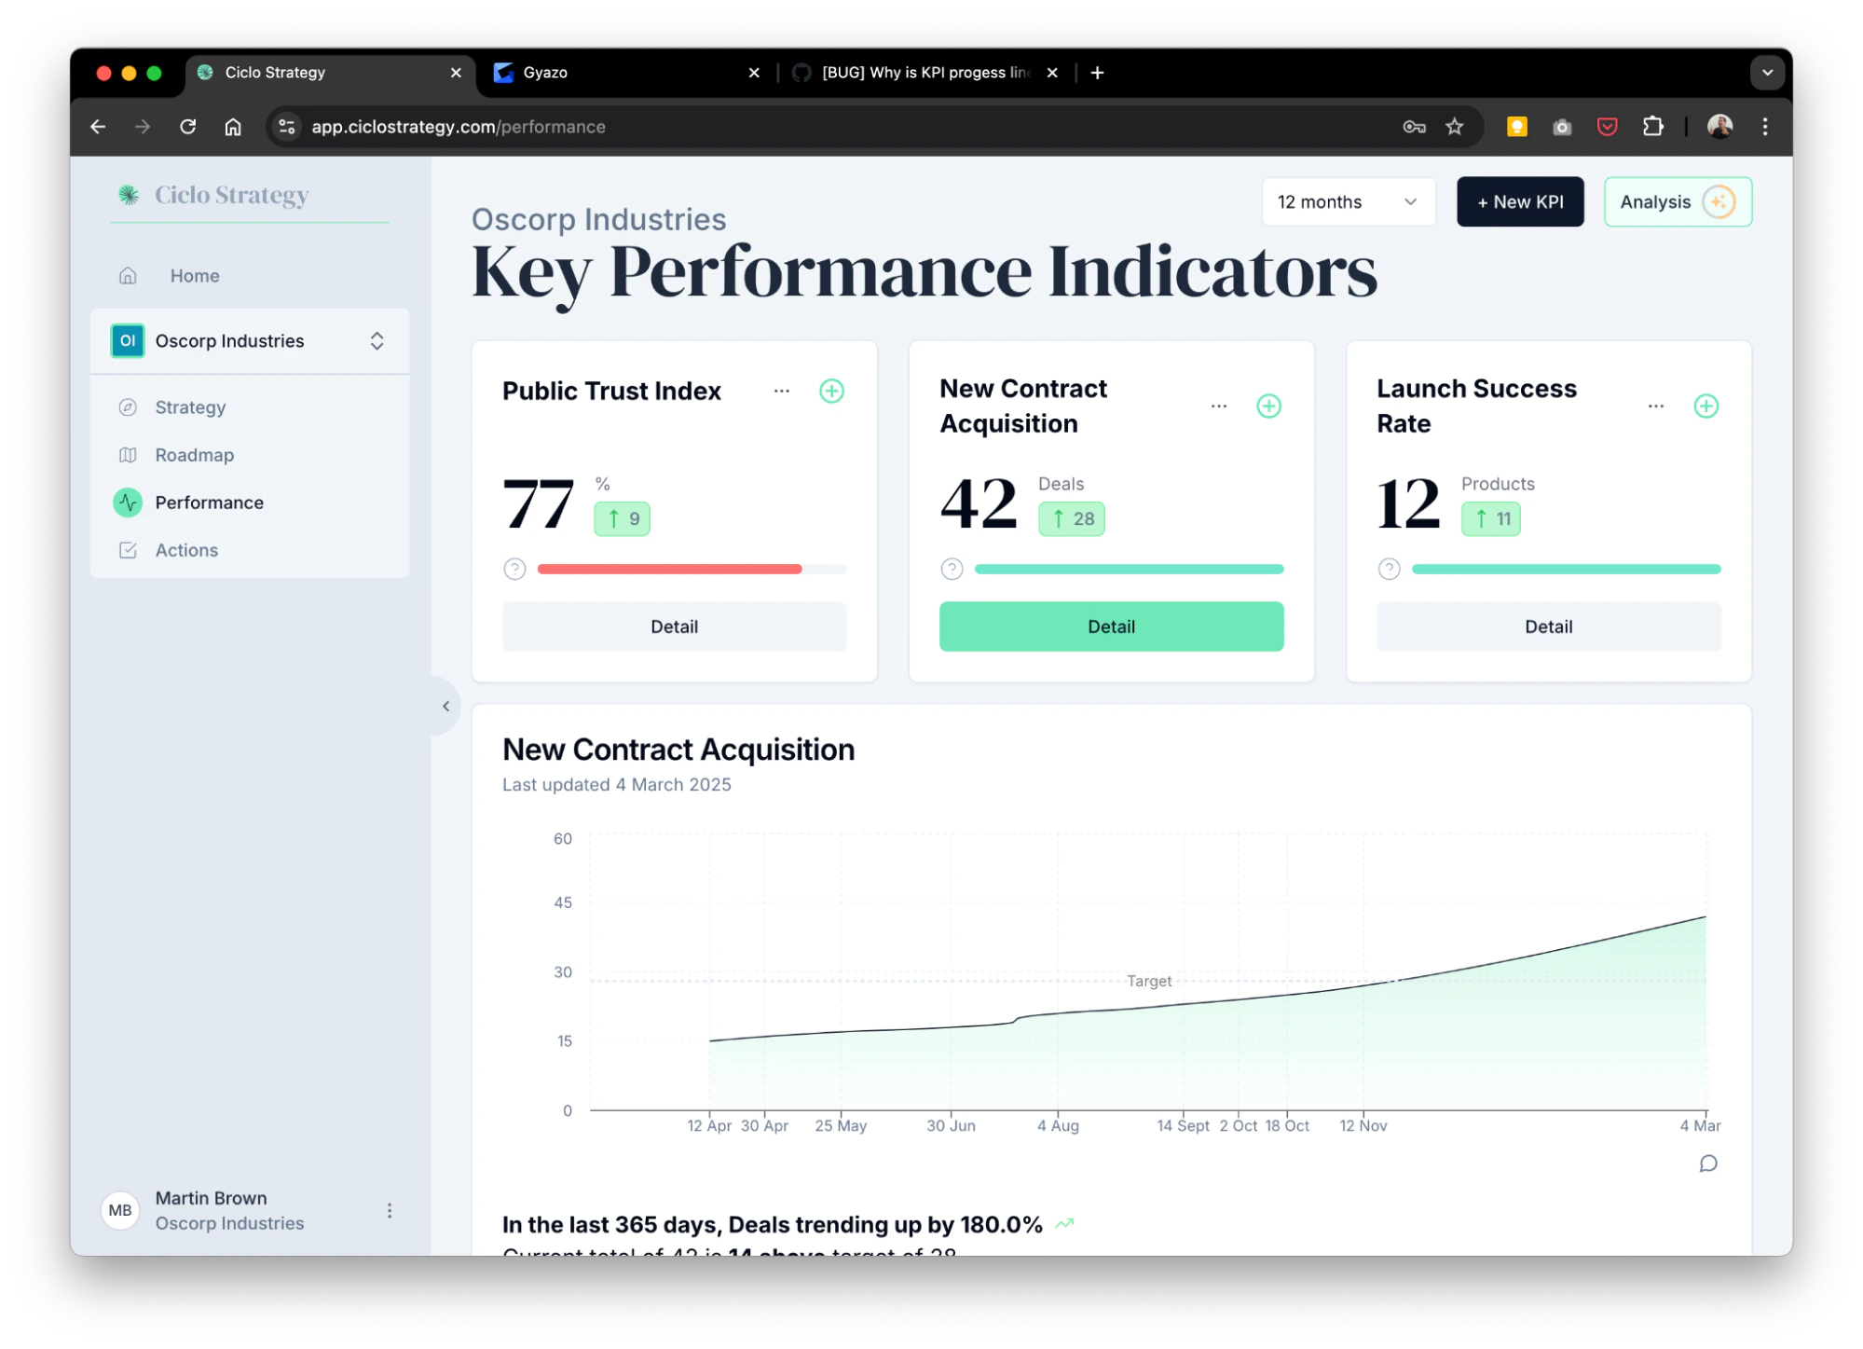Image resolution: width=1863 pixels, height=1349 pixels.
Task: Open a new browser tab with plus
Action: click(1097, 73)
